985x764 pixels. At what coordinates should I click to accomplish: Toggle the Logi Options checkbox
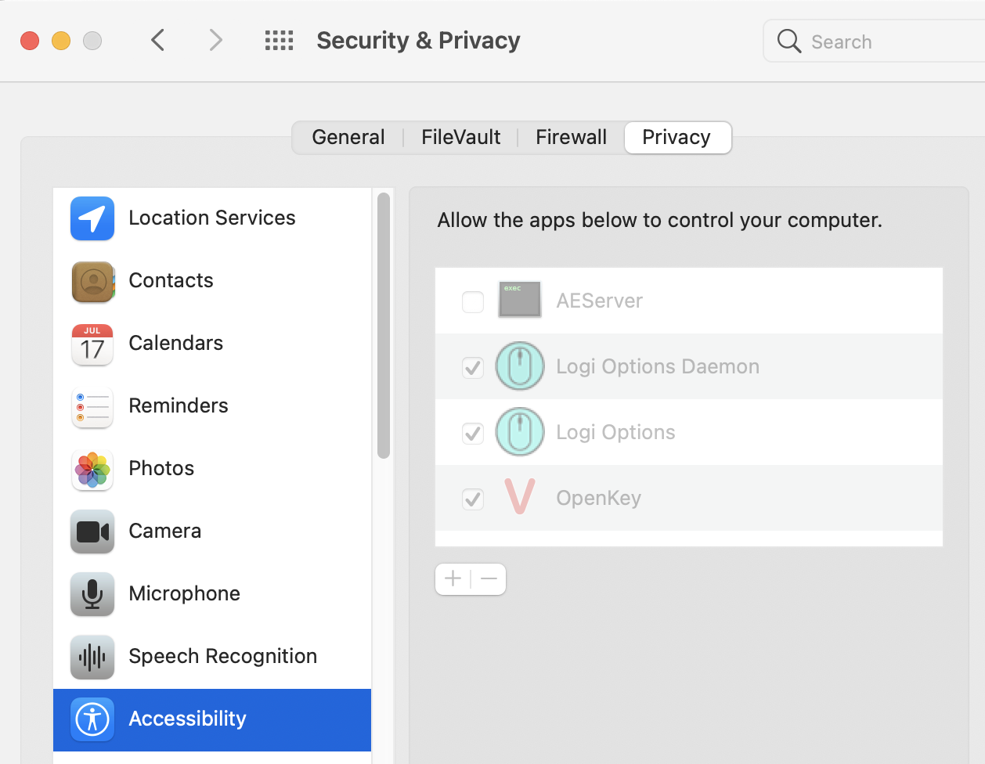pos(473,433)
